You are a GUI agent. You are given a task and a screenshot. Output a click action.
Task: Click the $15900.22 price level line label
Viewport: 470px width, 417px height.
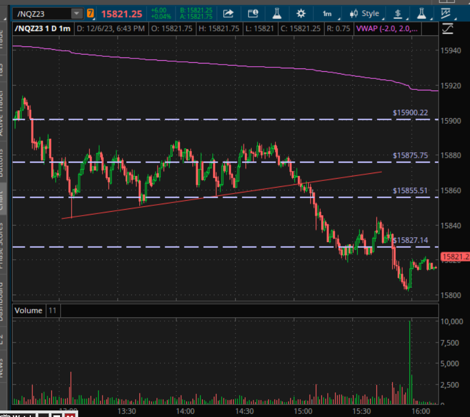click(x=410, y=113)
